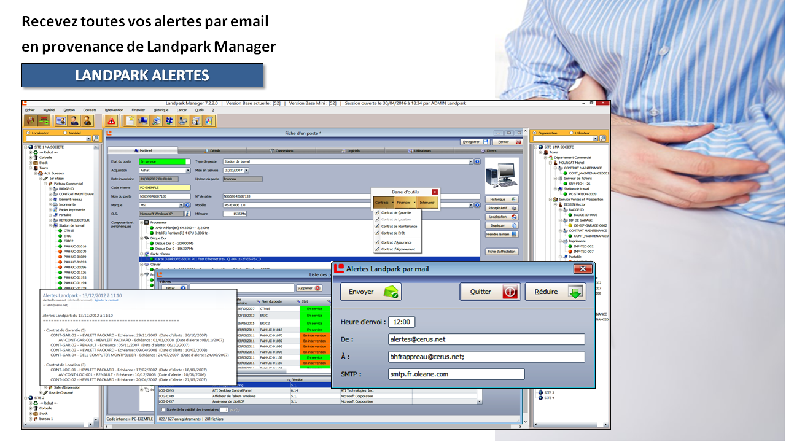Viewport: 786px width, 442px height.
Task: Toggle Durée de la validité des inventaires checkbox
Action: (x=162, y=409)
